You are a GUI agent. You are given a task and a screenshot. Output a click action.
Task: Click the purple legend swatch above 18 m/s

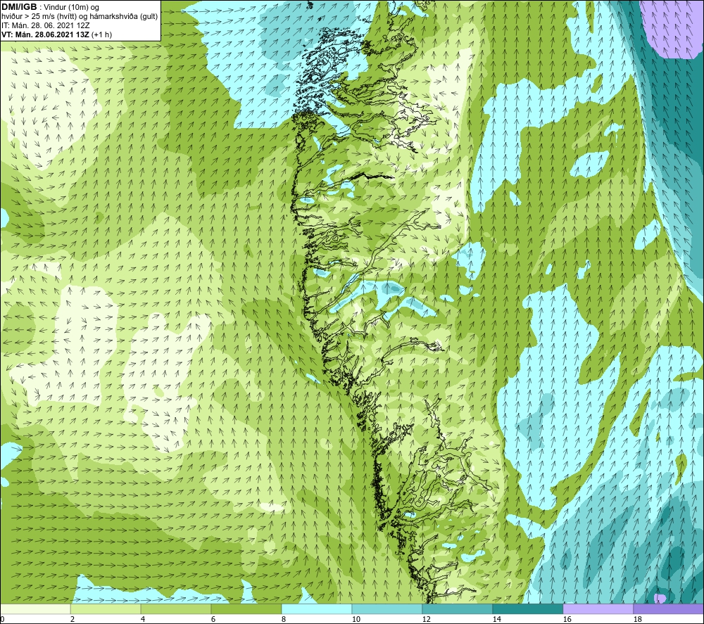point(668,609)
